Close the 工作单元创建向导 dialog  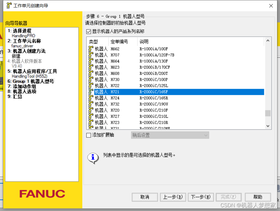[x=271, y=6]
